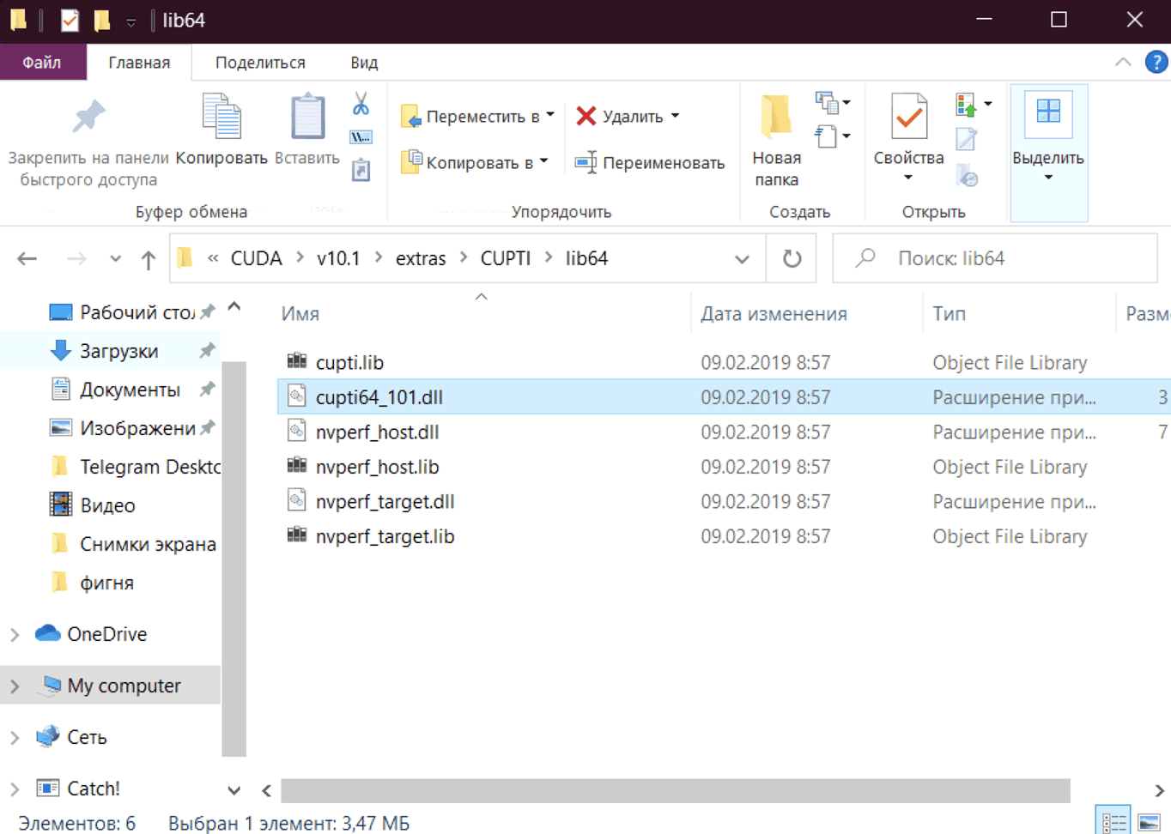This screenshot has width=1171, height=834.
Task: Click the help question mark icon
Action: point(1156,63)
